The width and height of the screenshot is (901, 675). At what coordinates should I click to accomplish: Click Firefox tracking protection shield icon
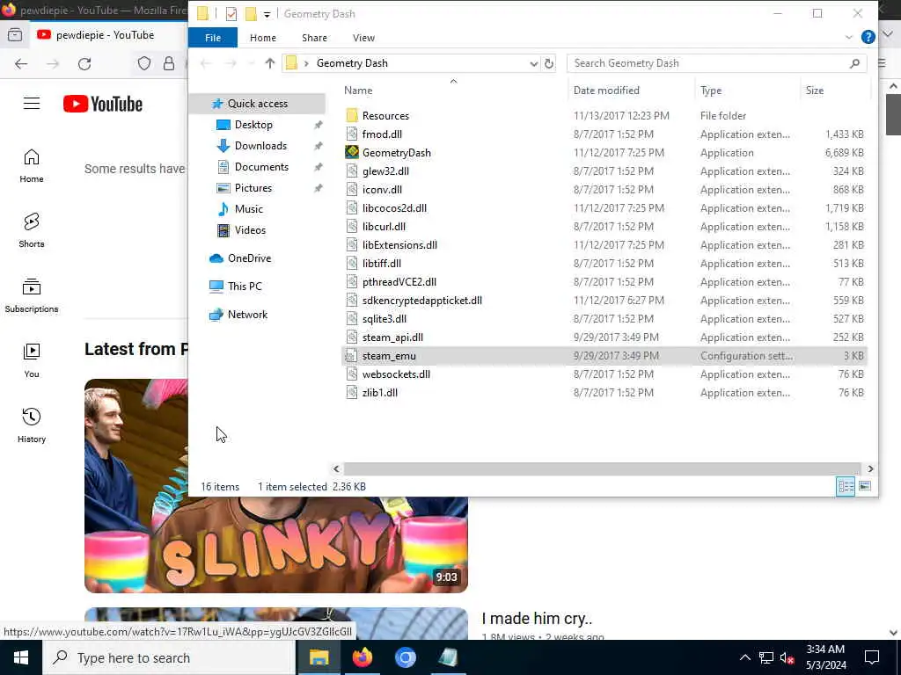(x=144, y=63)
